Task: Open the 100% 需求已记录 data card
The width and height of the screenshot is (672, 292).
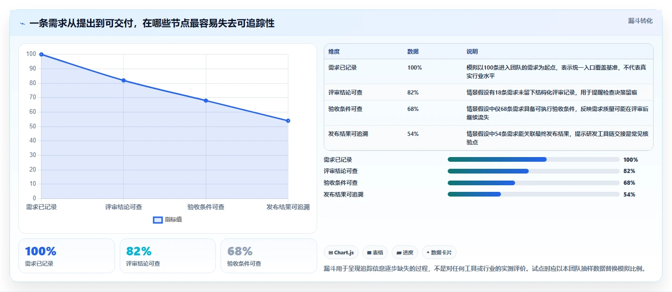Action: tap(66, 256)
